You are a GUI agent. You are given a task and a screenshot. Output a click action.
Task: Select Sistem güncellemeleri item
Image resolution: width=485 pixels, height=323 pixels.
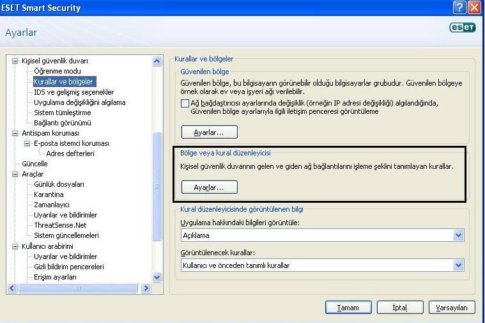tap(66, 235)
